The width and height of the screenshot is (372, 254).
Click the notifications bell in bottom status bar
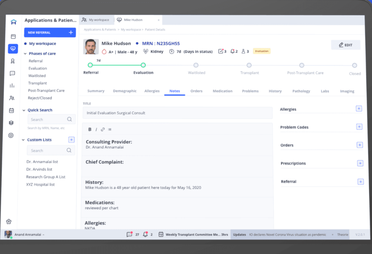point(146,234)
